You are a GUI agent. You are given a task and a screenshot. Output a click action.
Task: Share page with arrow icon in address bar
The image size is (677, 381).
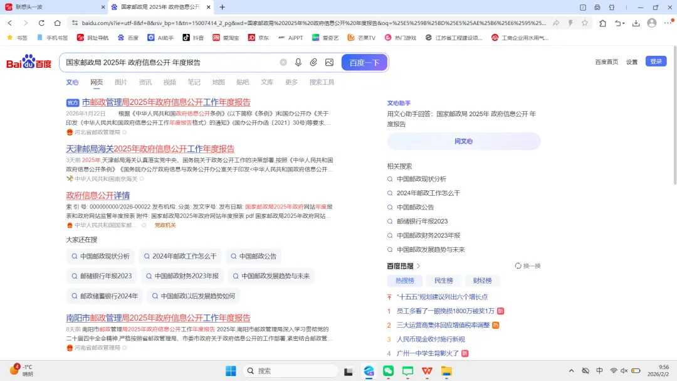[556, 23]
